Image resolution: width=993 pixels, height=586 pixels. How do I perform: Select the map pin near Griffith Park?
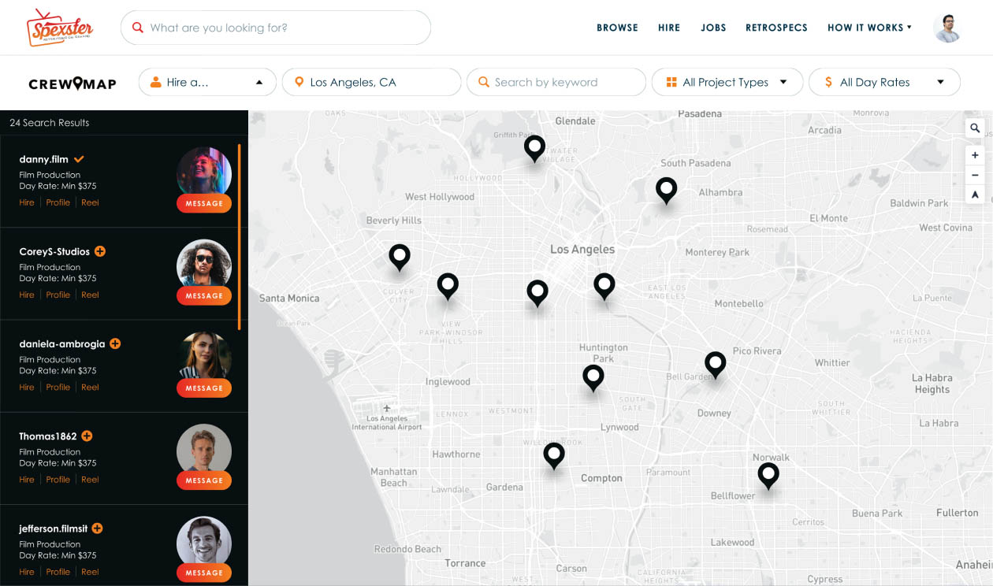tap(534, 149)
